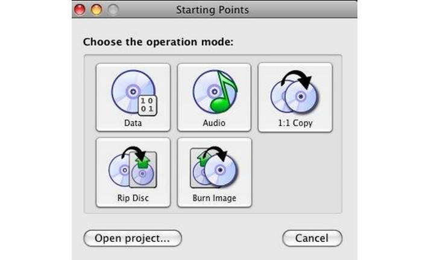Click the "Burn Image" label text
The width and height of the screenshot is (422, 260).
point(215,198)
